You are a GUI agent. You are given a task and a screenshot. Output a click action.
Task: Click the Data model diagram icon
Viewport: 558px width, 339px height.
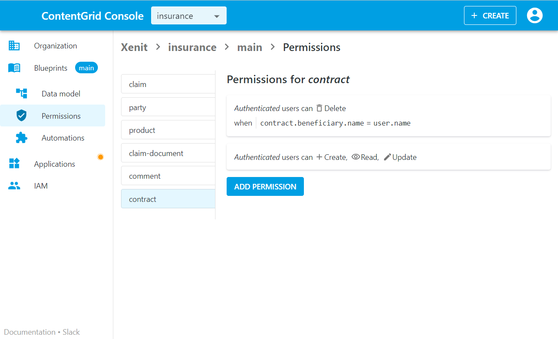point(21,93)
